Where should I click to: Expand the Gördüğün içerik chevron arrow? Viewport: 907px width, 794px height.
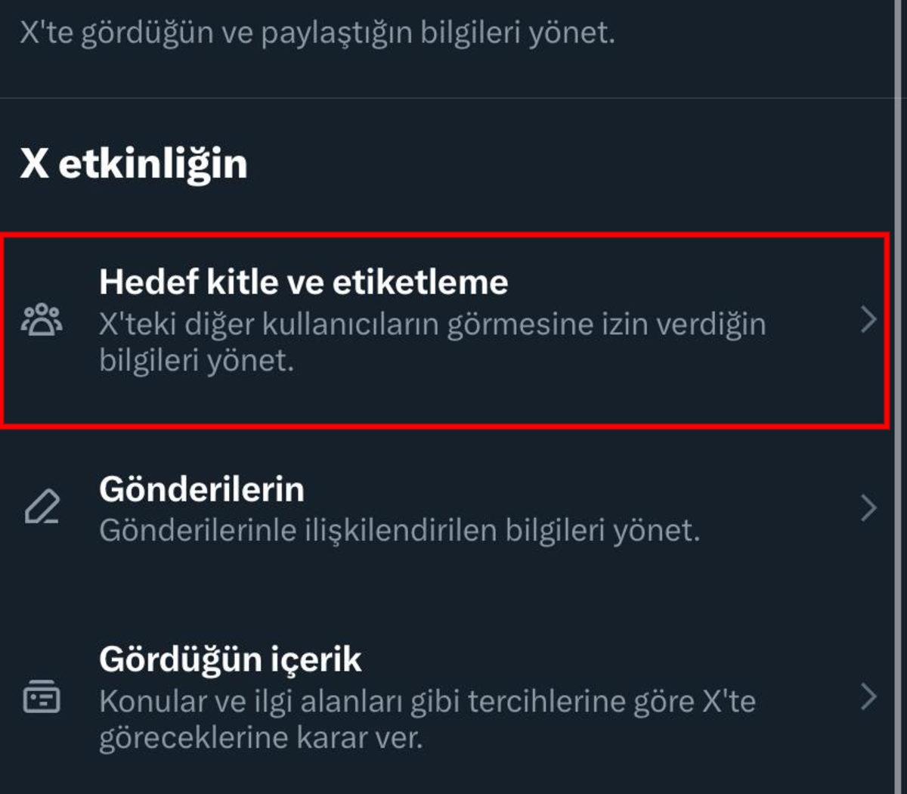point(868,696)
